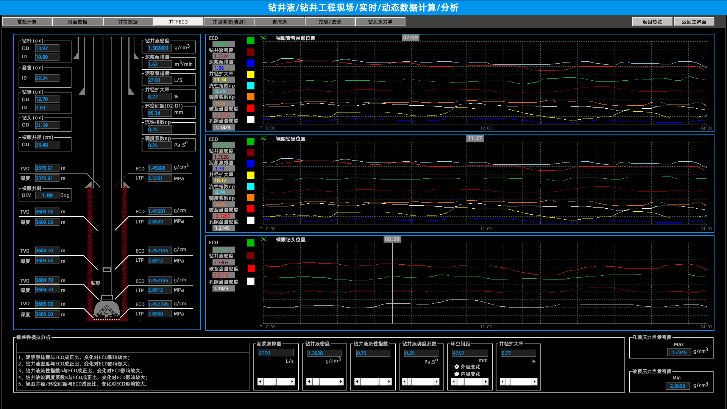The width and height of the screenshot is (727, 409).
Task: Click 泥浆泵排量 sensitivity field 27.00
Action: 276,353
